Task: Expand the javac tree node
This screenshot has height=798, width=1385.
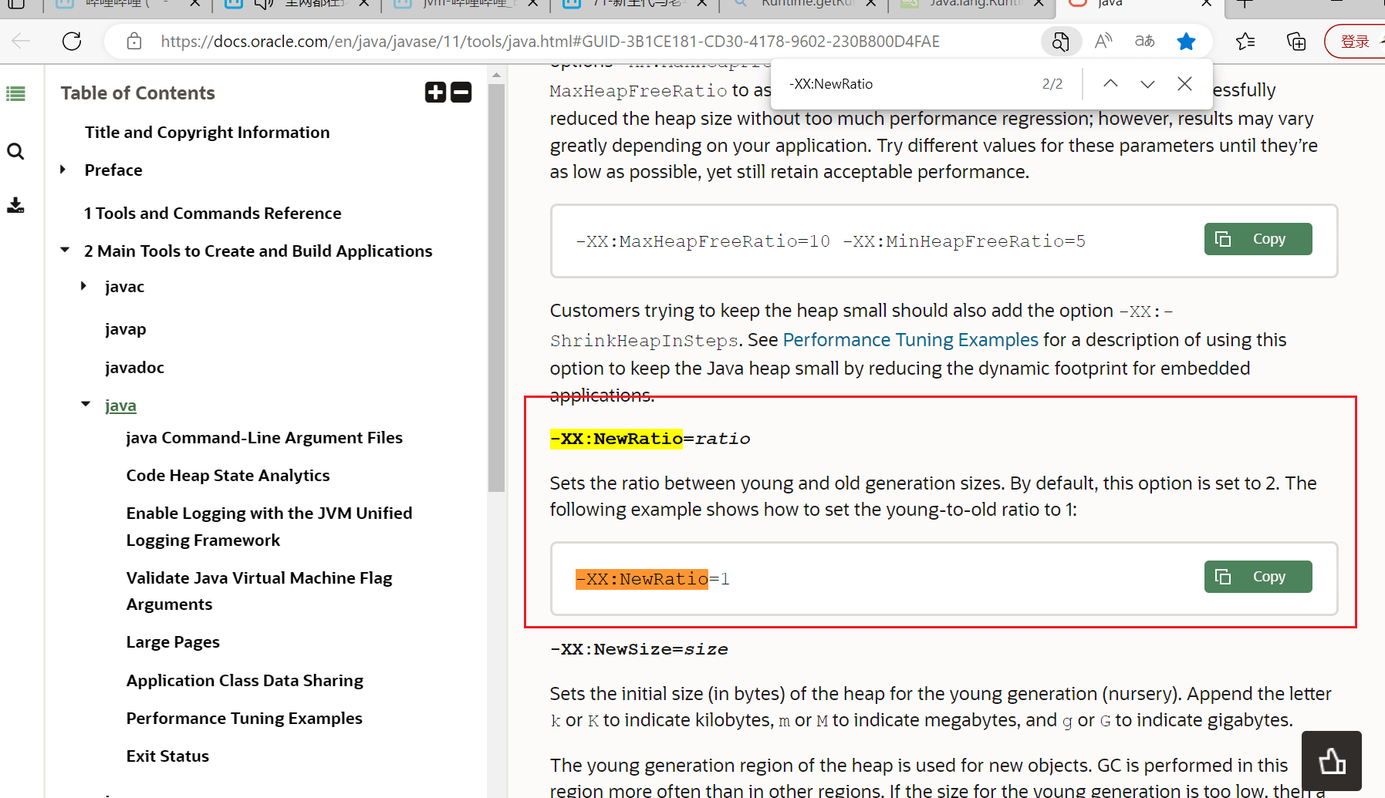Action: pyautogui.click(x=84, y=286)
